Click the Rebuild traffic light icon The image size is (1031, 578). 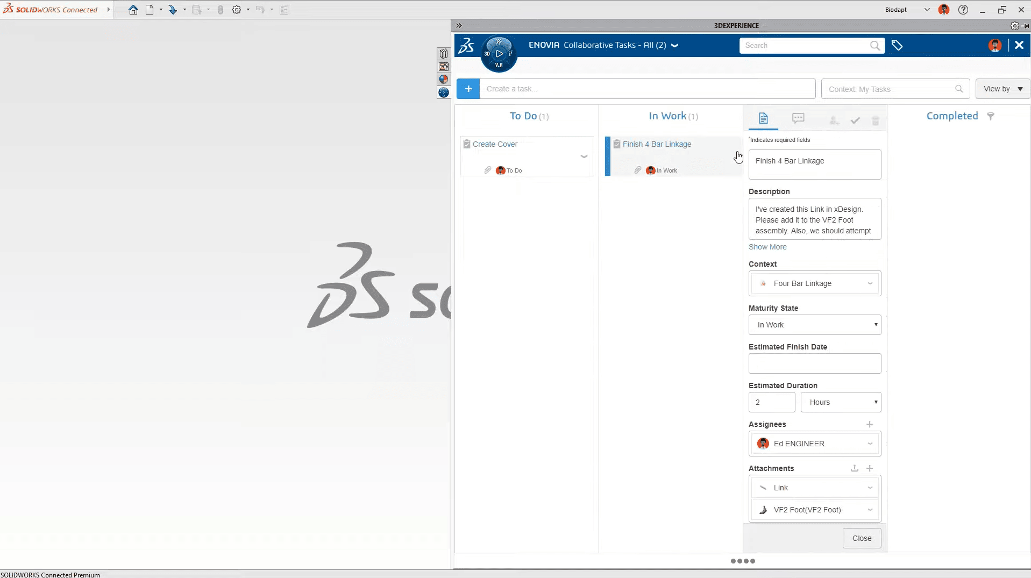pyautogui.click(x=221, y=10)
